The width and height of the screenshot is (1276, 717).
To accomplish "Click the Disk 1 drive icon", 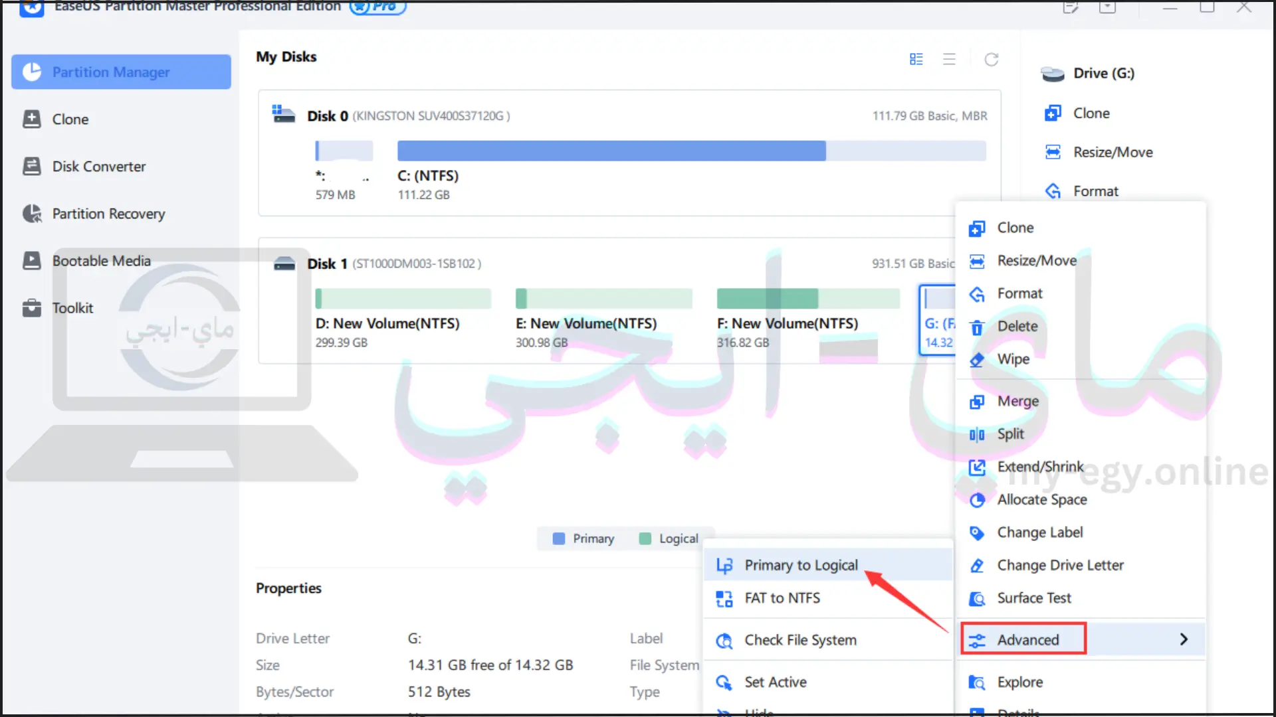I will [284, 264].
